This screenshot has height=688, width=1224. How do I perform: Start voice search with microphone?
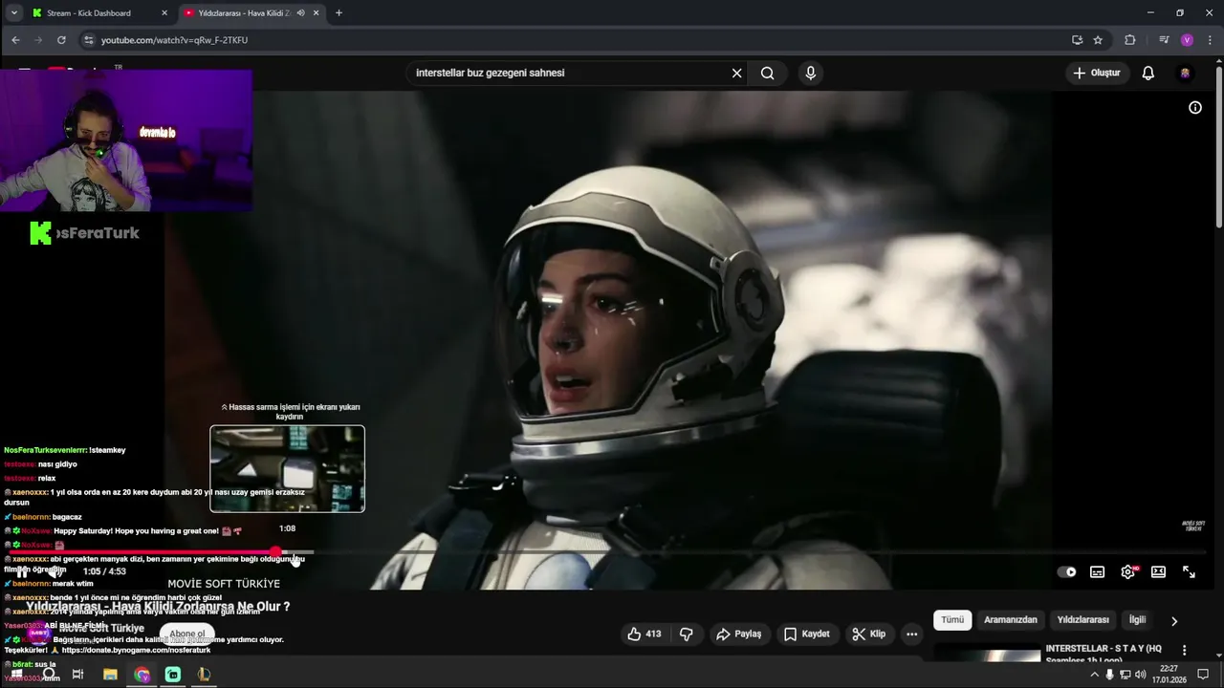click(x=811, y=73)
